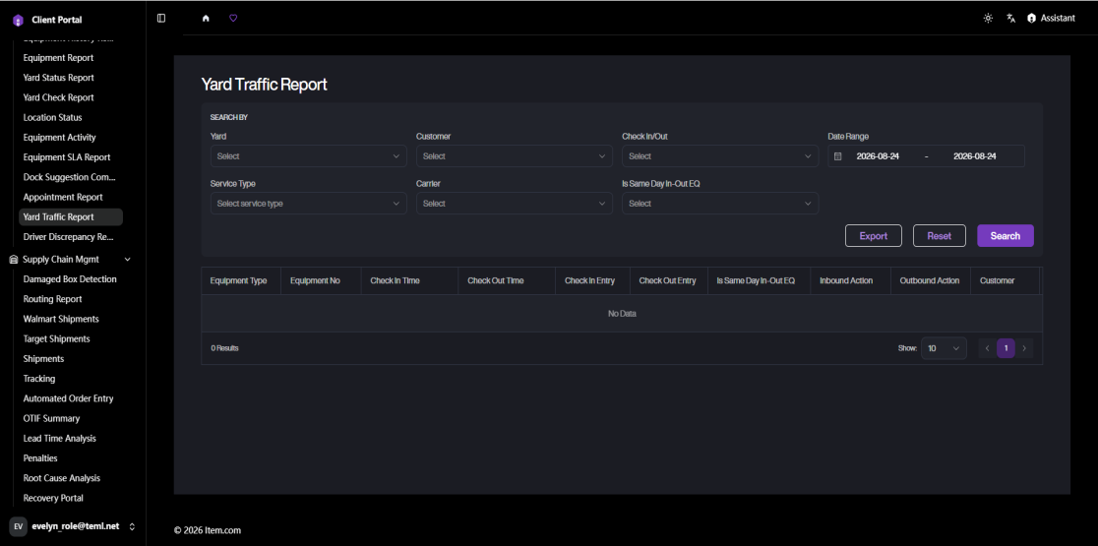Open the Yard dropdown
This screenshot has height=546, width=1098.
point(309,156)
